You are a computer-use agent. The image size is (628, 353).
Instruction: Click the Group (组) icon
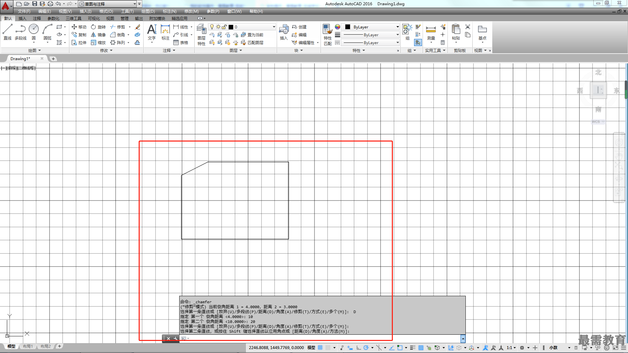pos(407,32)
